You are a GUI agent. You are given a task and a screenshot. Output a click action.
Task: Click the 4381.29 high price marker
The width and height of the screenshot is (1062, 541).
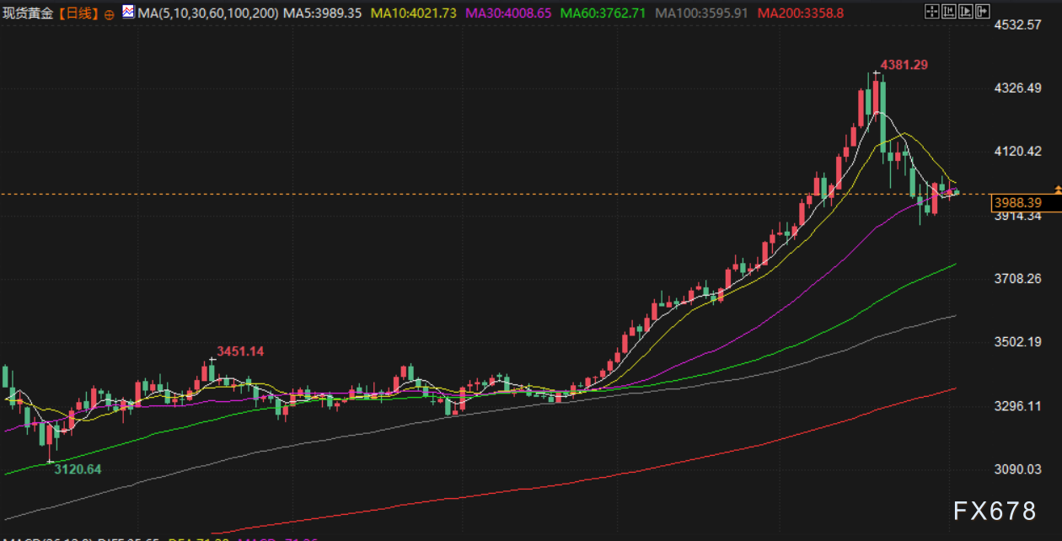coord(904,64)
